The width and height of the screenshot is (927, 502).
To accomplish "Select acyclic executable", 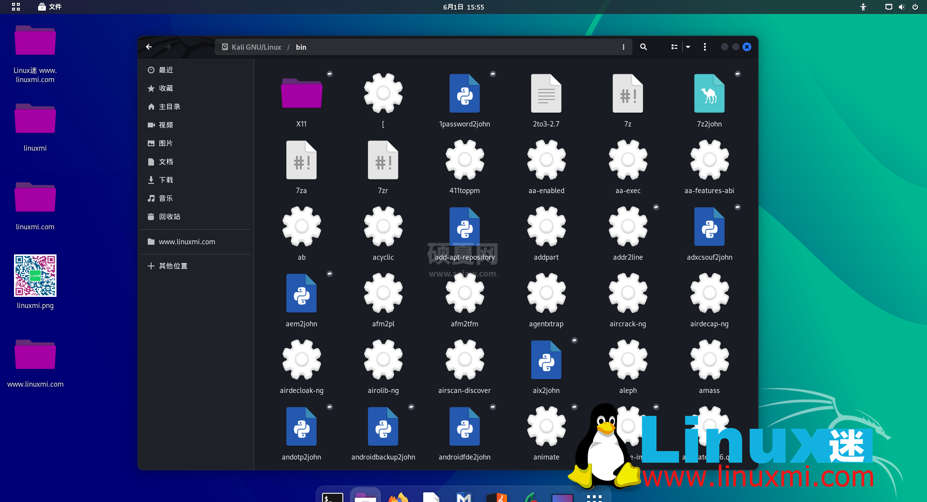I will point(383,233).
